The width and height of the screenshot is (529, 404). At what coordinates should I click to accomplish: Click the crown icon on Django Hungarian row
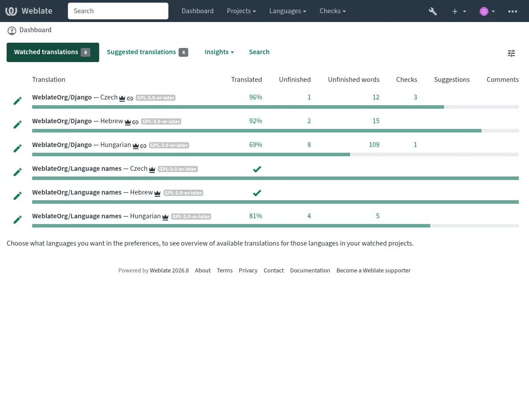136,146
